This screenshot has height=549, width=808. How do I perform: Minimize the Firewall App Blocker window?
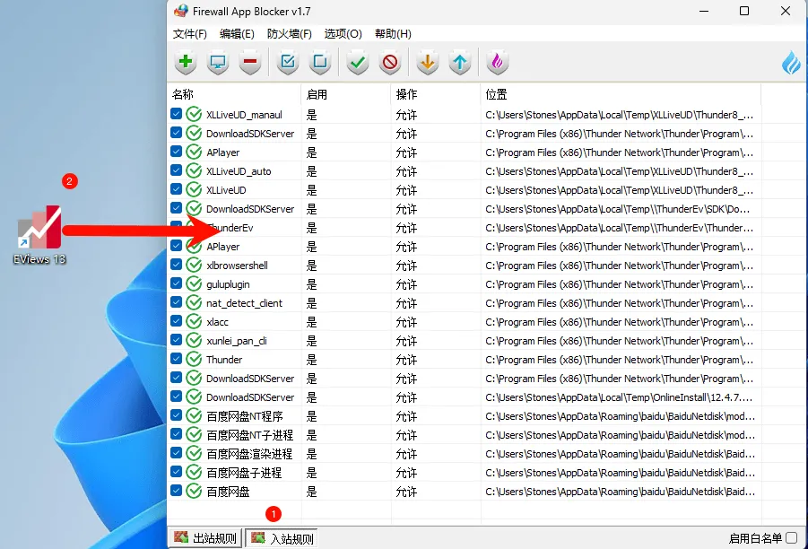point(704,11)
